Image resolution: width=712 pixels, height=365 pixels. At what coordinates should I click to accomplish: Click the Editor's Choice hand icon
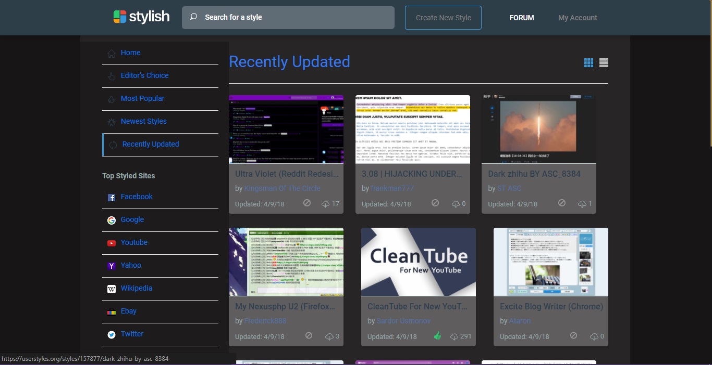(112, 76)
